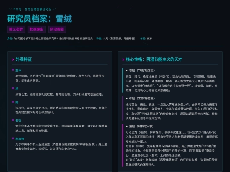Click the line starting 对"知识"本身
Image resolution: width=230 pixels, height=172 pixels.
coord(172,162)
